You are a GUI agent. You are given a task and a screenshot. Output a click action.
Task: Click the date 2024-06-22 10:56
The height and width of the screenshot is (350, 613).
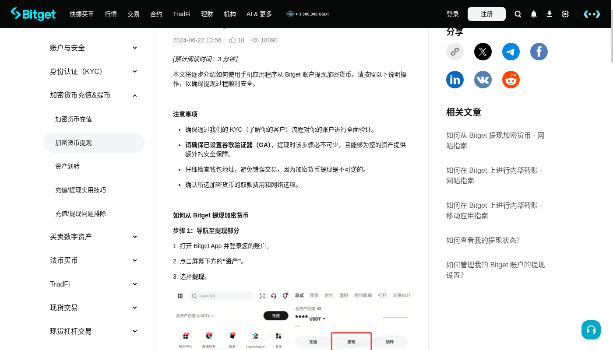point(197,40)
